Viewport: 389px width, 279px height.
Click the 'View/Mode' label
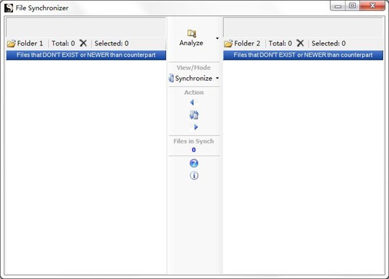[x=193, y=67]
